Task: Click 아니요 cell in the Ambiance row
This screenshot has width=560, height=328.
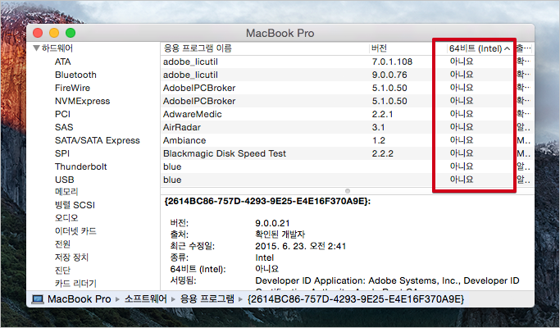Action: coord(462,140)
